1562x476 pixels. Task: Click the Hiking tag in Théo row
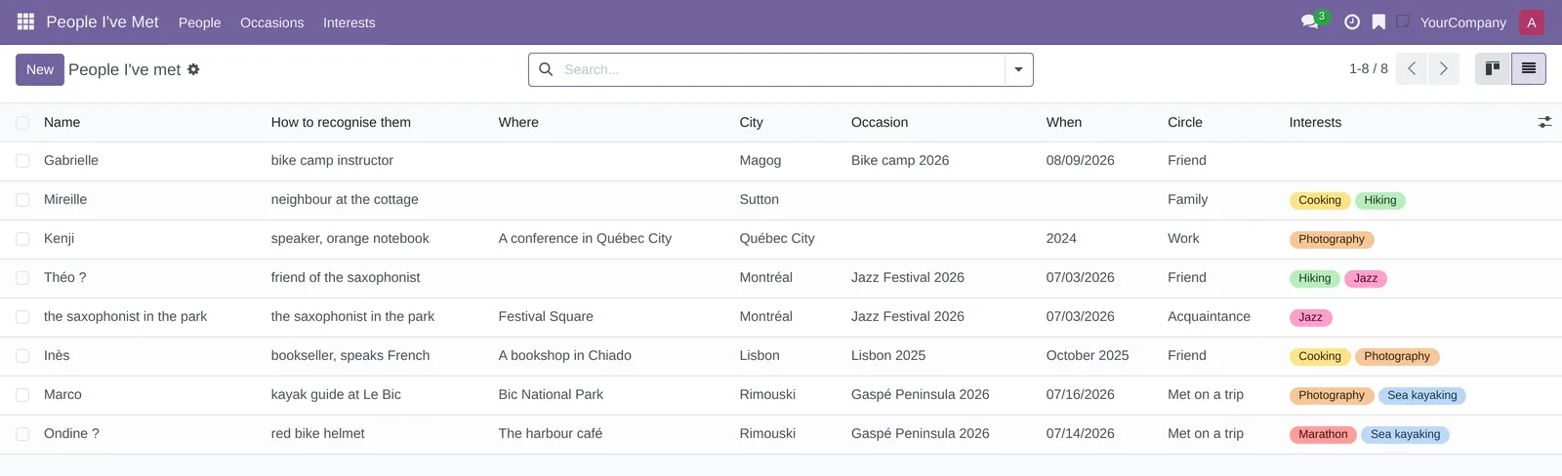pos(1314,278)
